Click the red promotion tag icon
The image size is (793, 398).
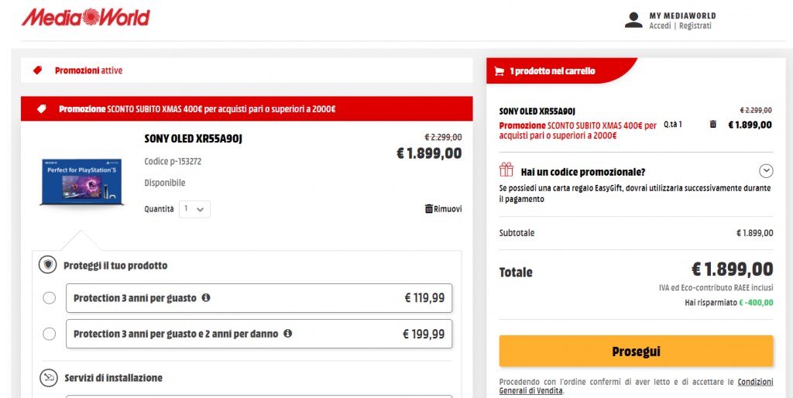tap(38, 70)
